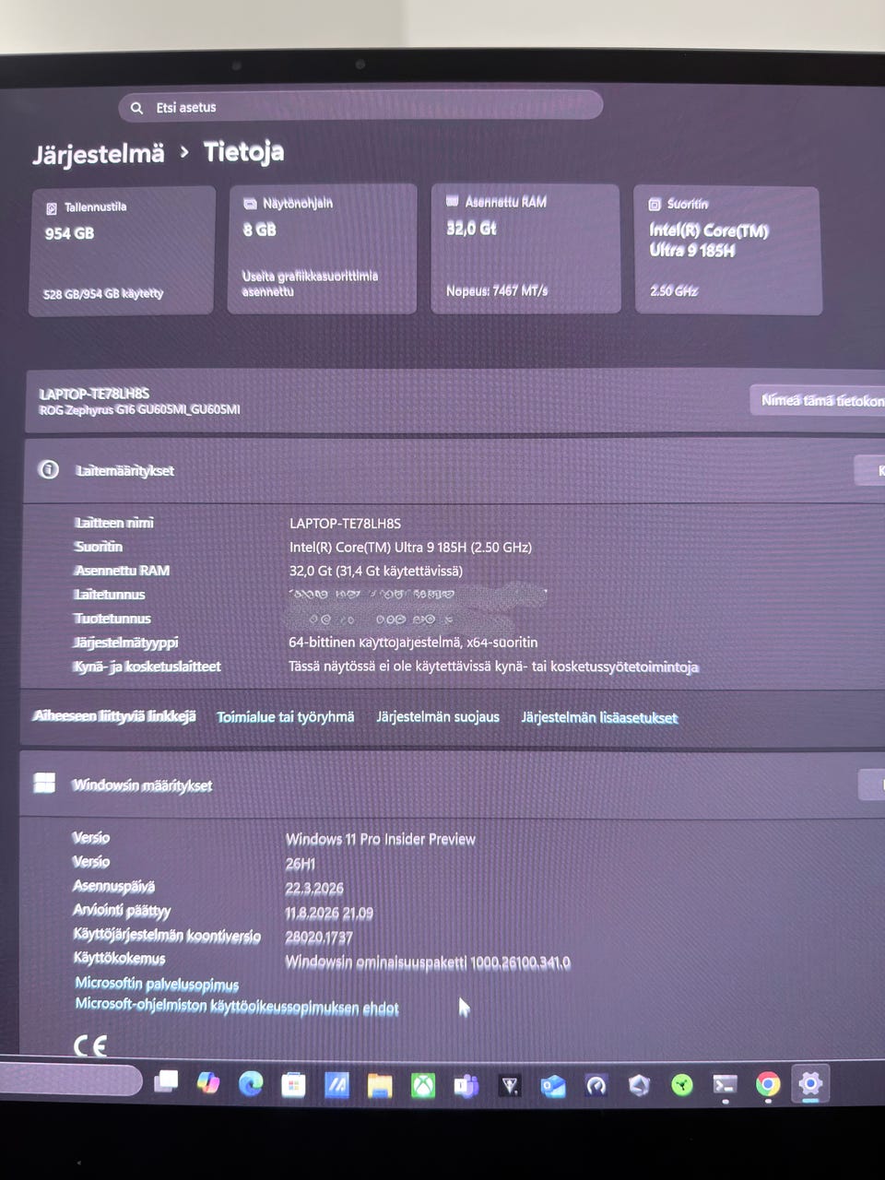This screenshot has height=1180, width=885.
Task: Click the 26H1 version value
Action: 301,864
